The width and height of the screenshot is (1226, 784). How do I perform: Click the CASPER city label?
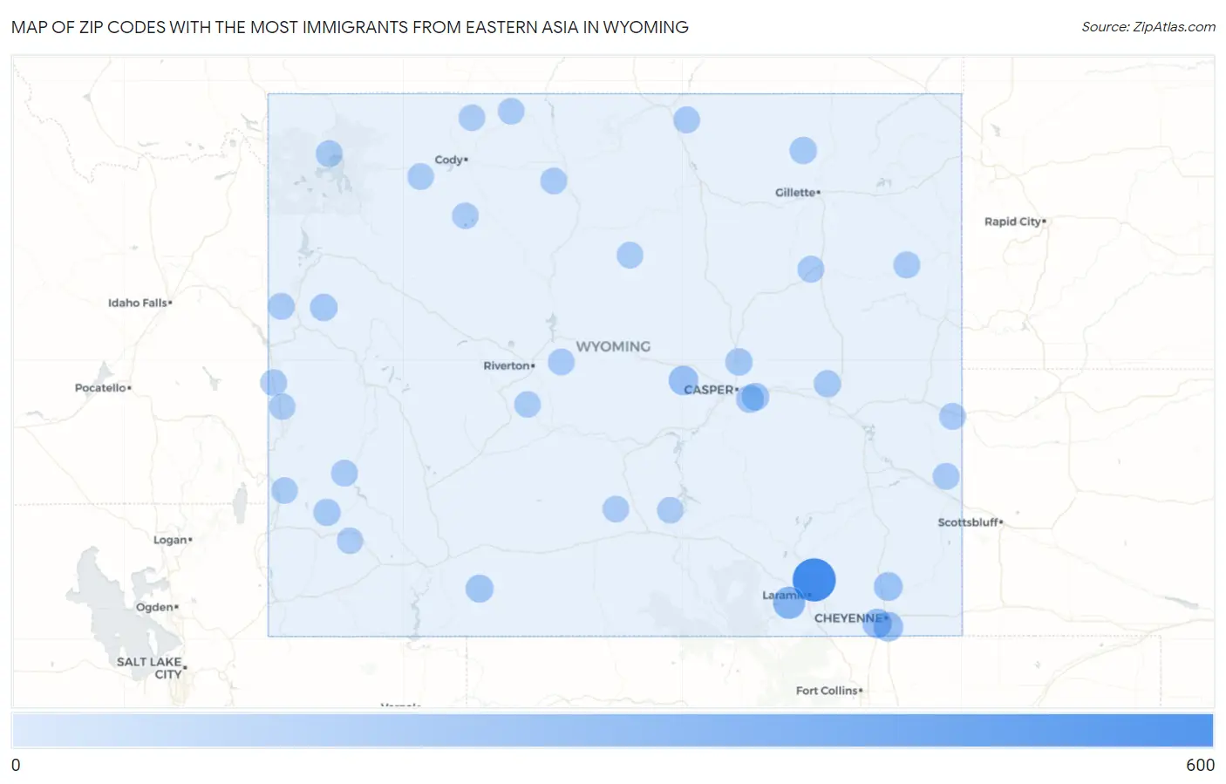click(x=711, y=390)
